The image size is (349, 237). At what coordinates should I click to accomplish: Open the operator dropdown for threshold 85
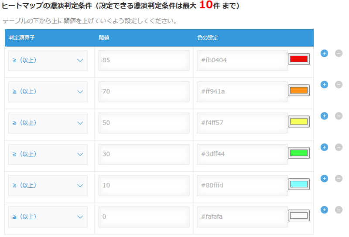pos(48,60)
